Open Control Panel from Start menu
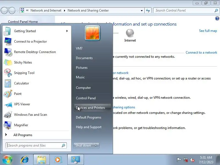The image size is (220, 165). (x=86, y=98)
